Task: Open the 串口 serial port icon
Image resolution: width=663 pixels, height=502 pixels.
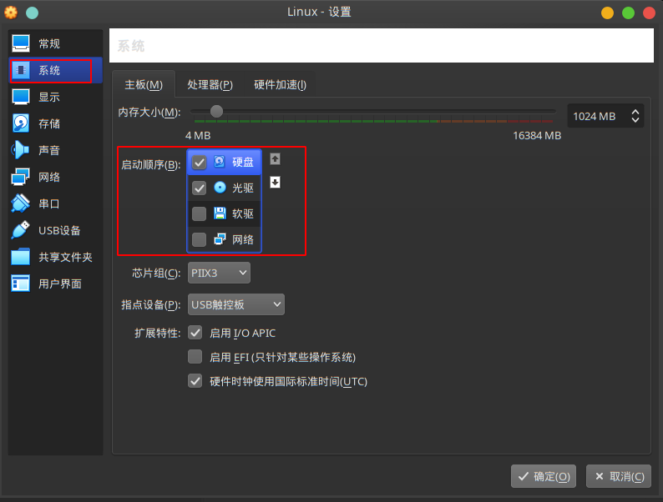Action: coord(20,203)
